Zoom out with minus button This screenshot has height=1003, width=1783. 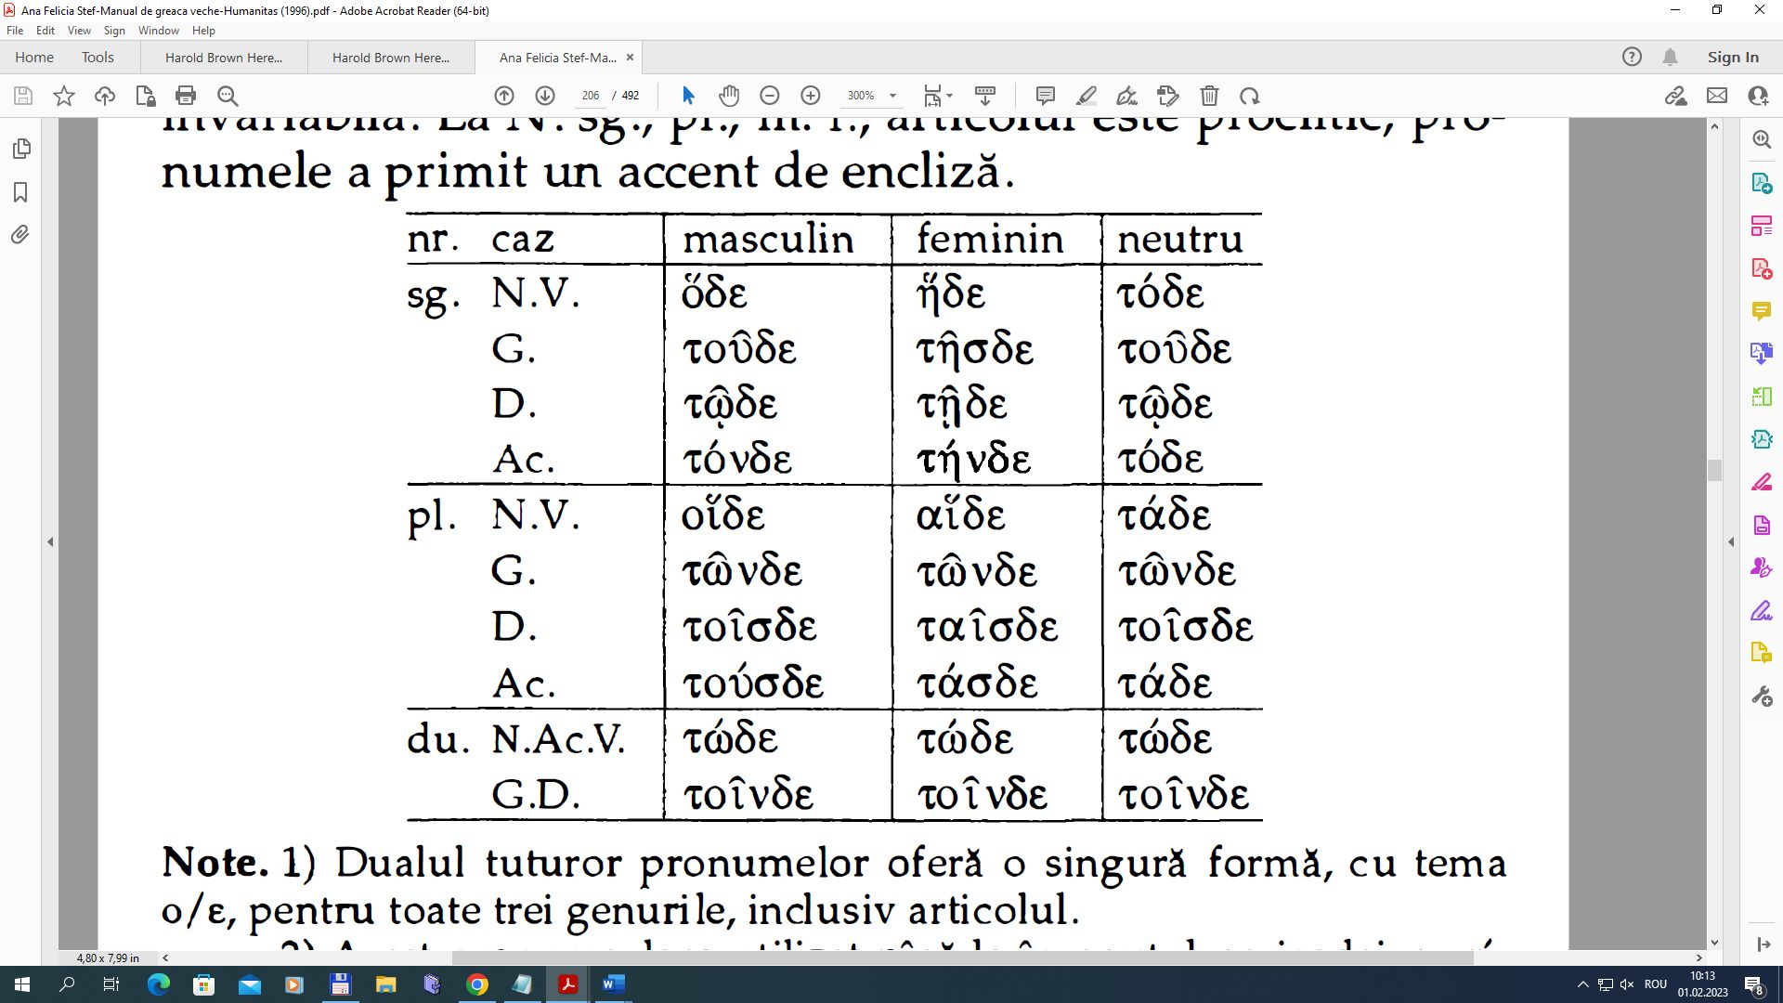(770, 96)
